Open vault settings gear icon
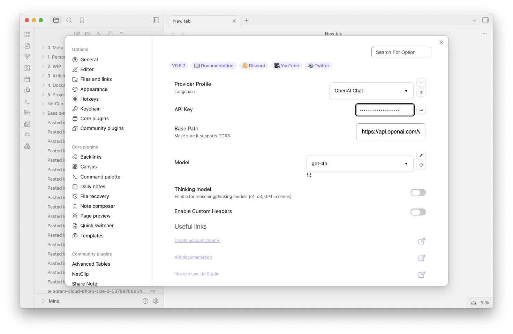 [x=156, y=301]
